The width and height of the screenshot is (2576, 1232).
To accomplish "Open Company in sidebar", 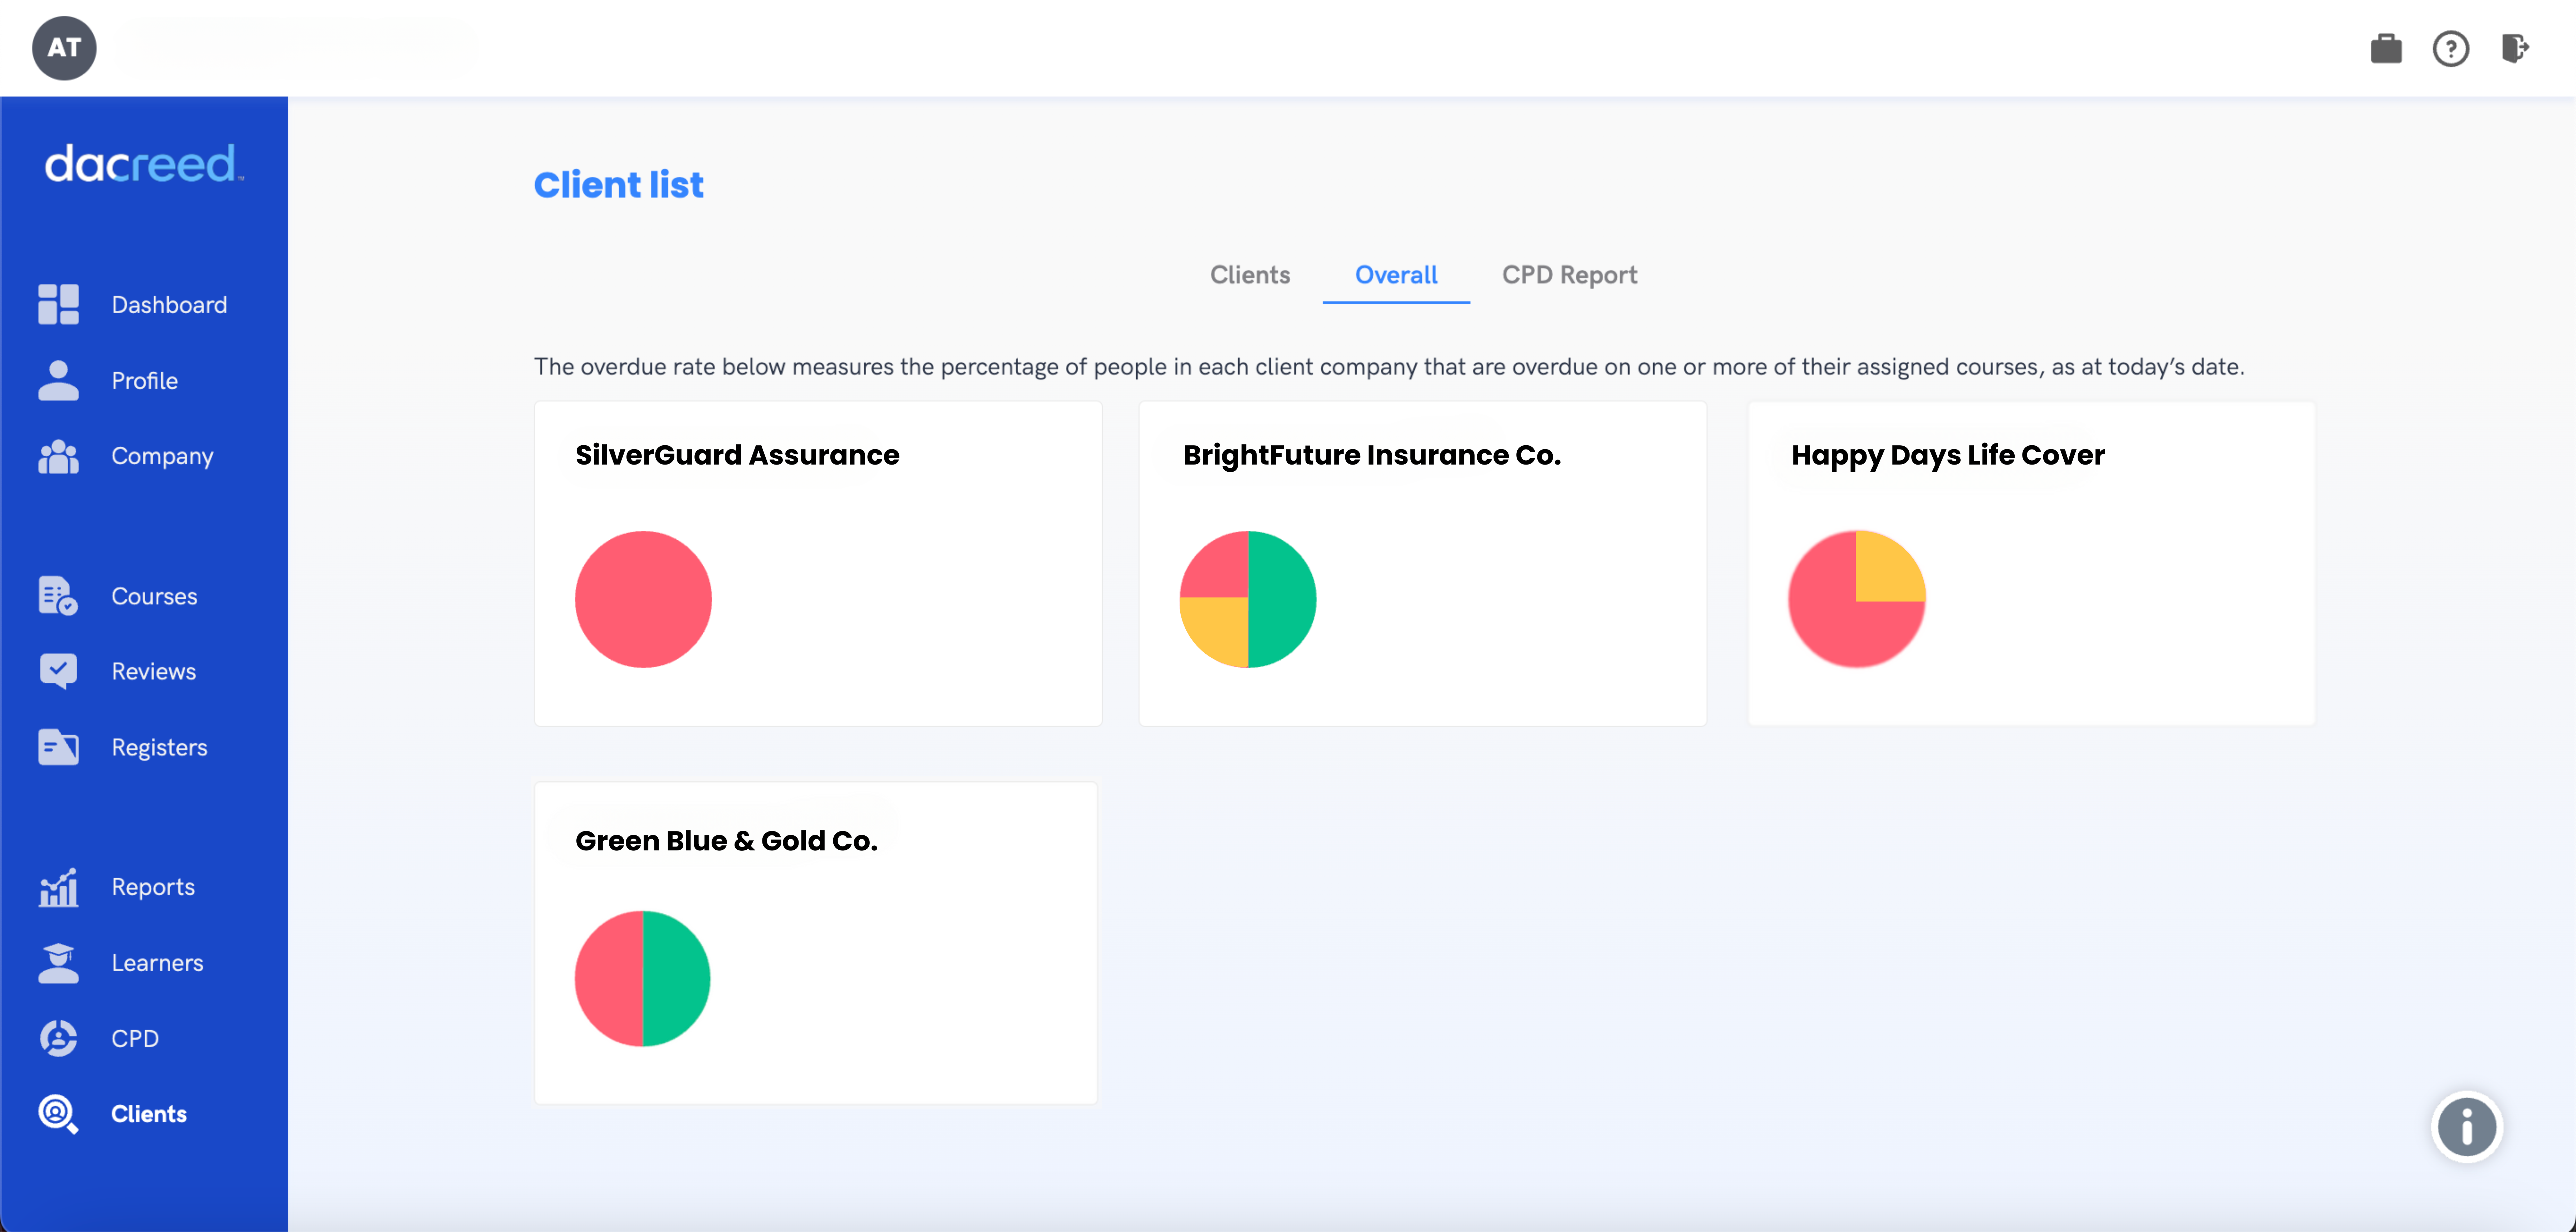I will [x=162, y=457].
